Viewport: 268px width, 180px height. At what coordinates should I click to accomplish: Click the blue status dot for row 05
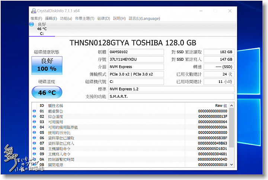34,132
